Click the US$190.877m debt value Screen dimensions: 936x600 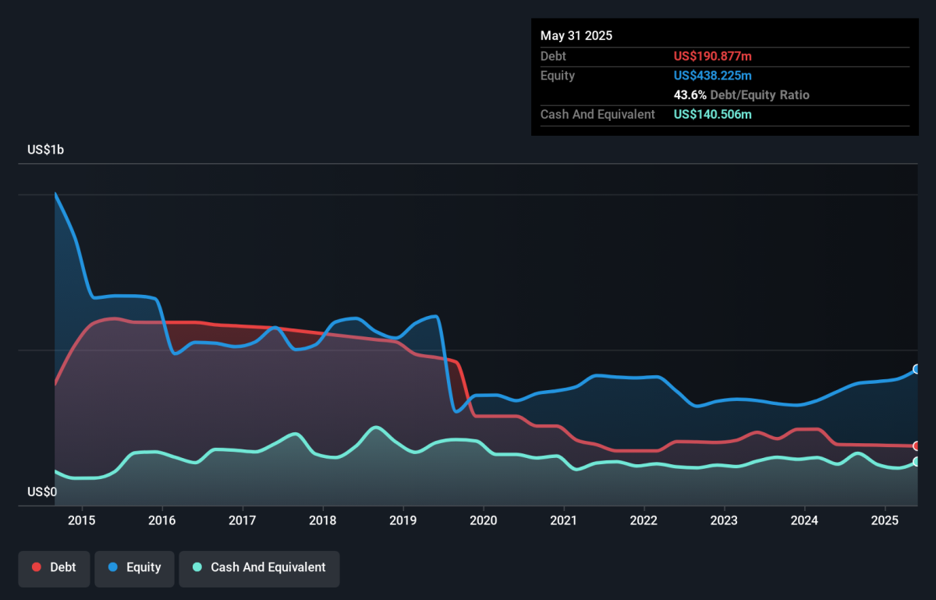[713, 56]
